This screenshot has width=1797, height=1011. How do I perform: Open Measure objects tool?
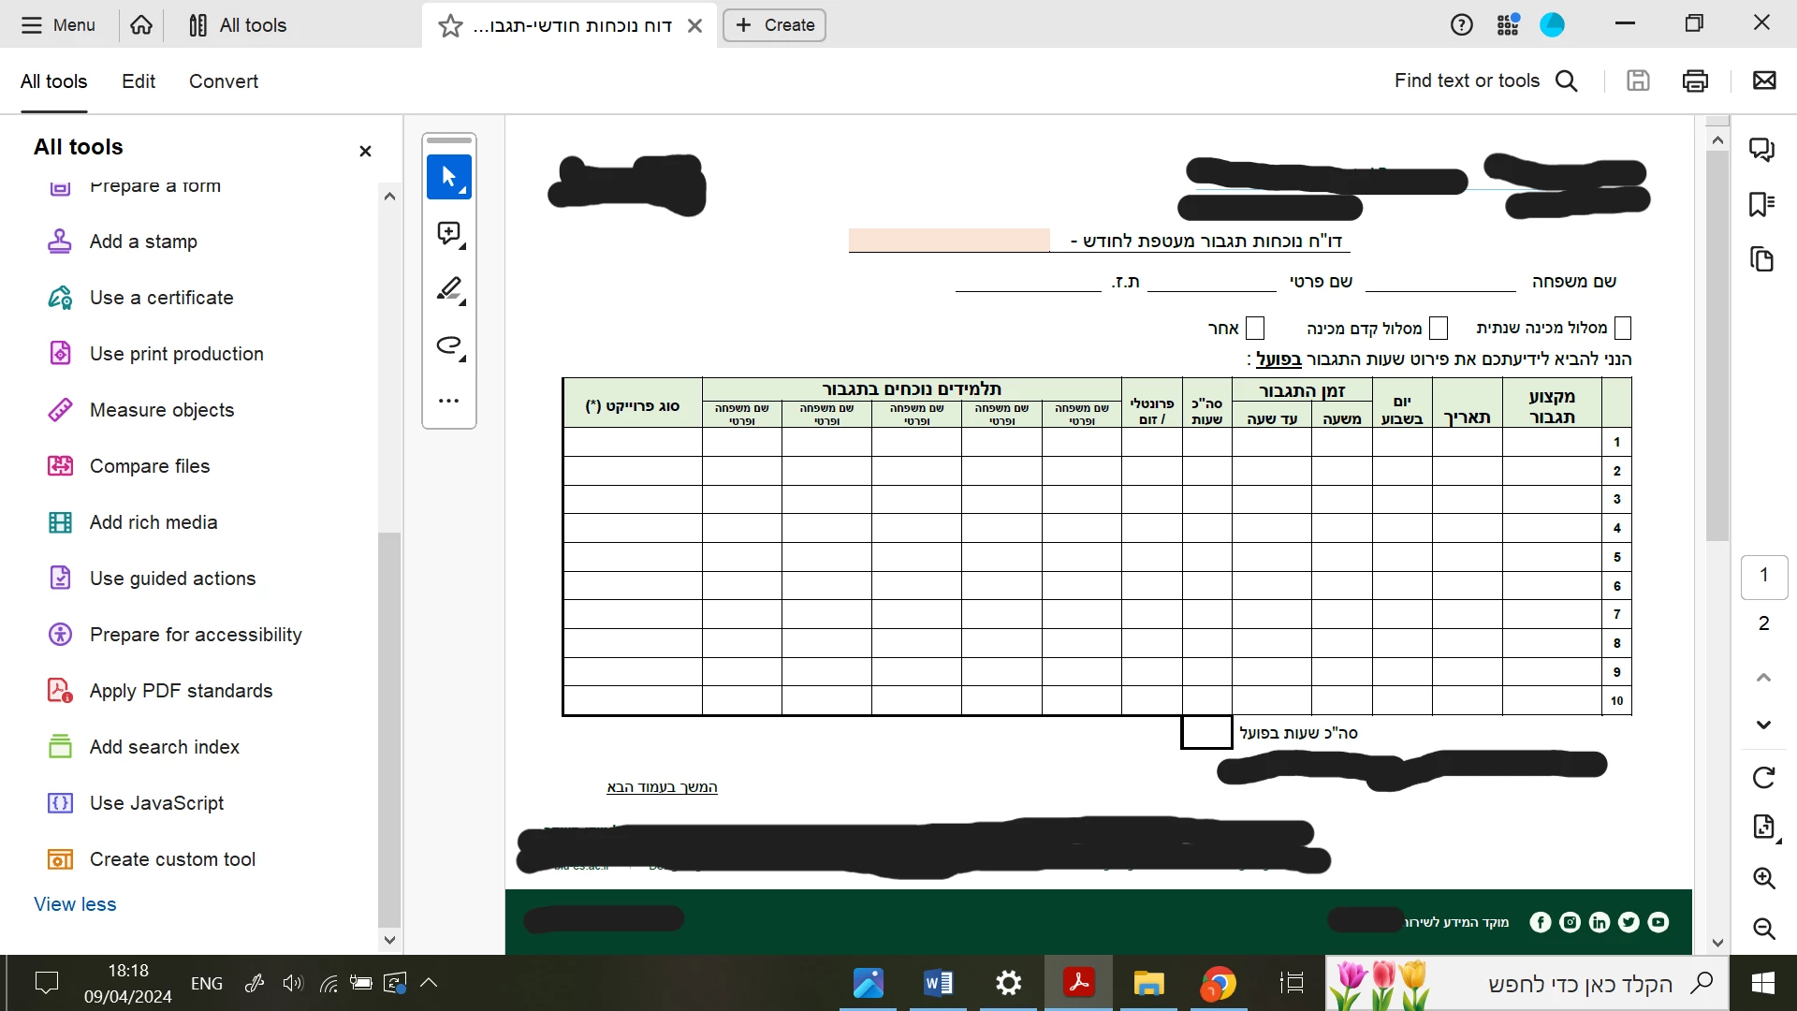161,410
